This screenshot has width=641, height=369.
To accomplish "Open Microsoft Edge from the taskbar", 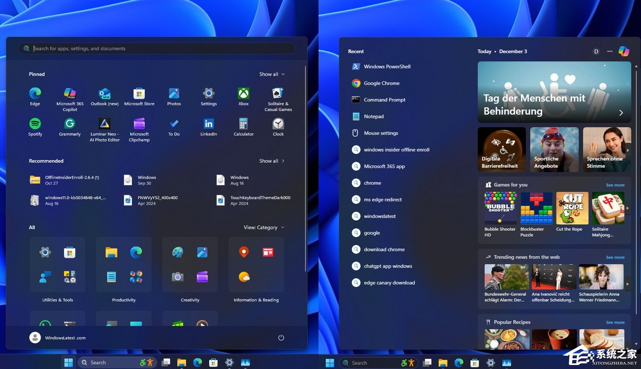I will (197, 362).
